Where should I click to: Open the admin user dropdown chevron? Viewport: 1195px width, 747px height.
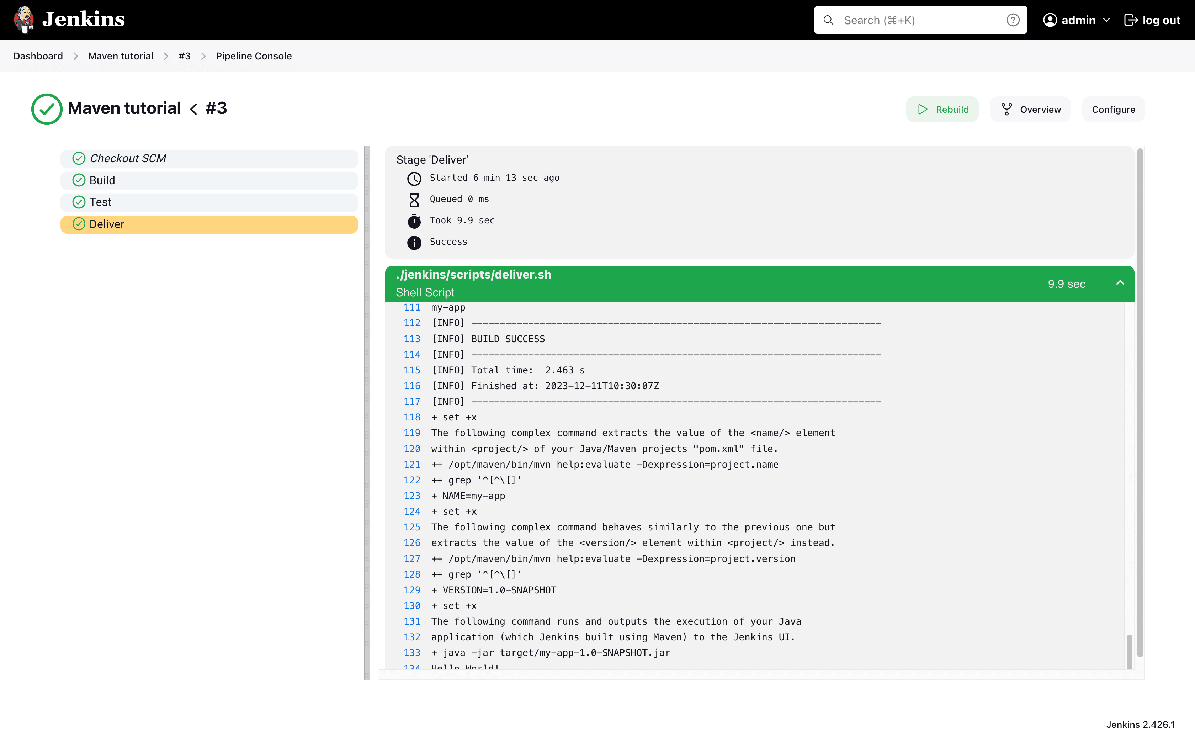(1106, 20)
